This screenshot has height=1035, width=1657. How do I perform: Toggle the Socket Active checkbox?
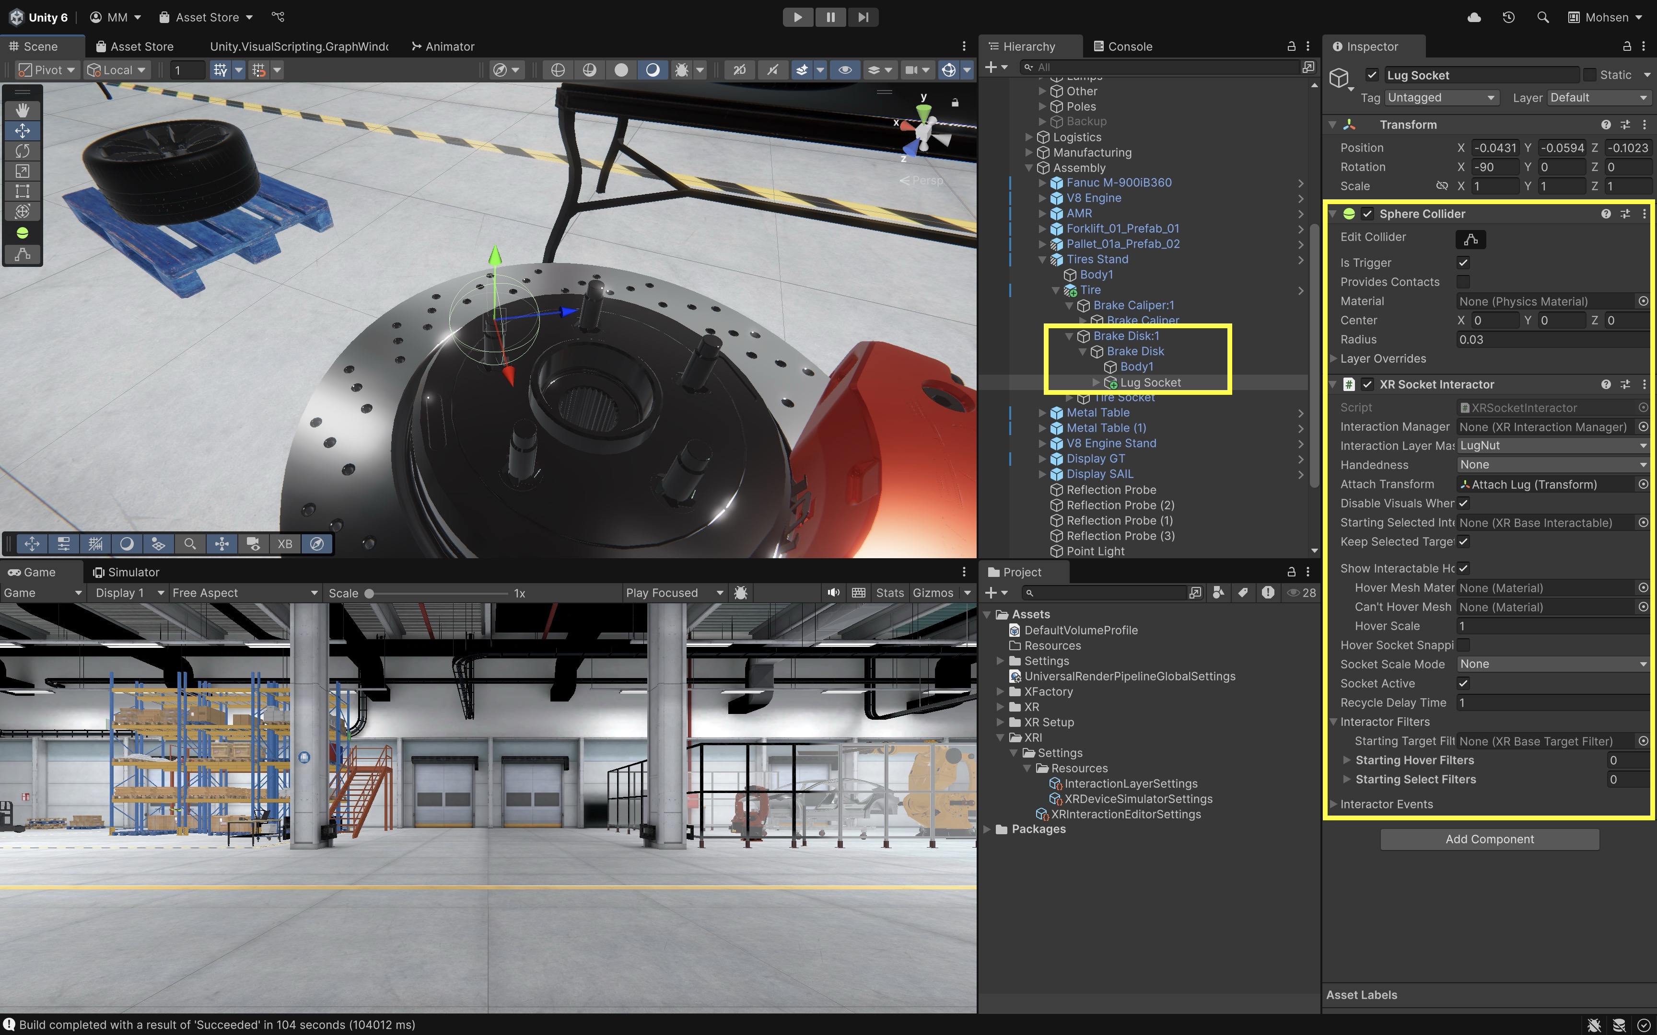point(1463,683)
